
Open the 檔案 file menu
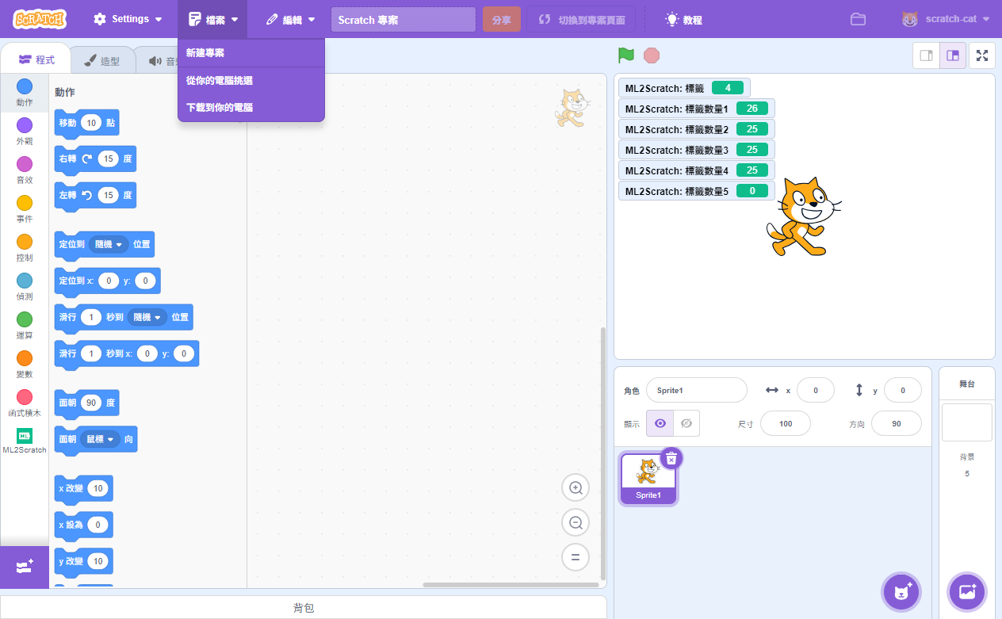point(212,19)
